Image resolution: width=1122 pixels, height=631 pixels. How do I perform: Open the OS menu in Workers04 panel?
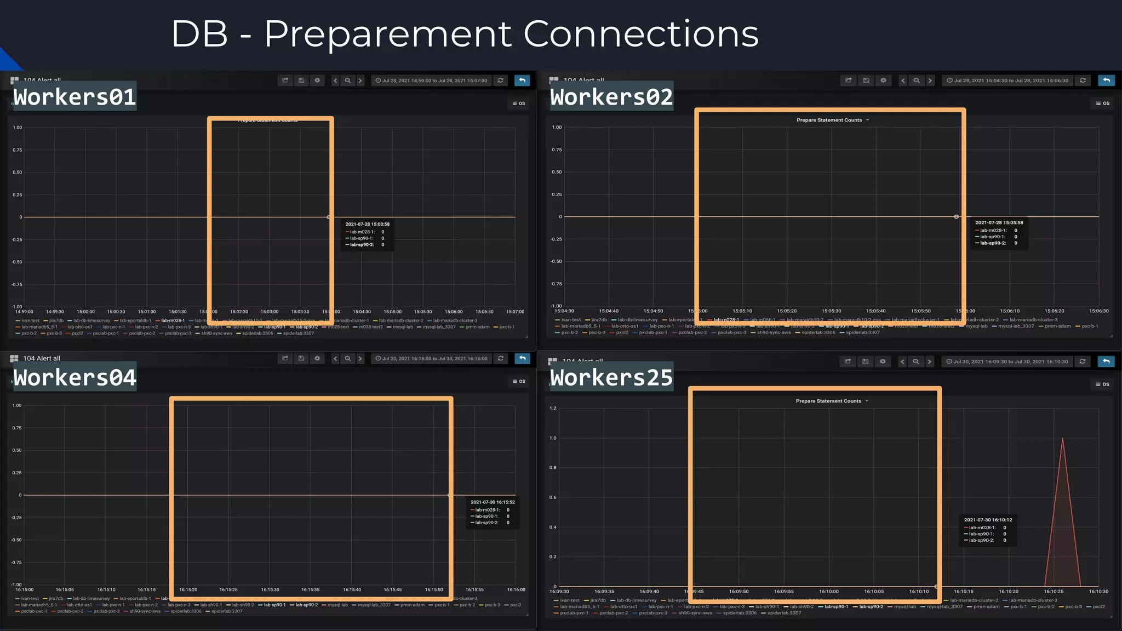[519, 381]
